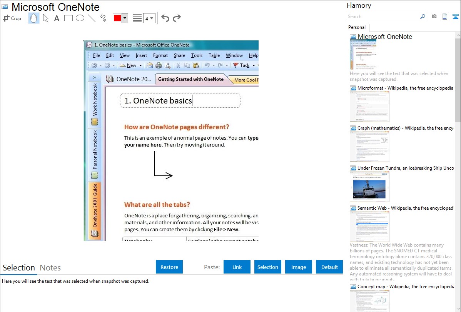This screenshot has height=312, width=461.
Task: Click View menu in OneNote snapshot
Action: click(x=125, y=55)
